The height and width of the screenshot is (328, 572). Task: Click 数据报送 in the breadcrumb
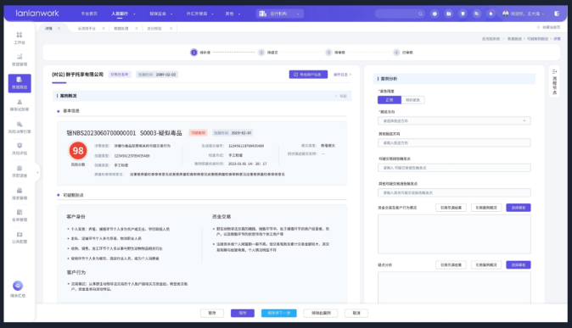tap(514, 39)
